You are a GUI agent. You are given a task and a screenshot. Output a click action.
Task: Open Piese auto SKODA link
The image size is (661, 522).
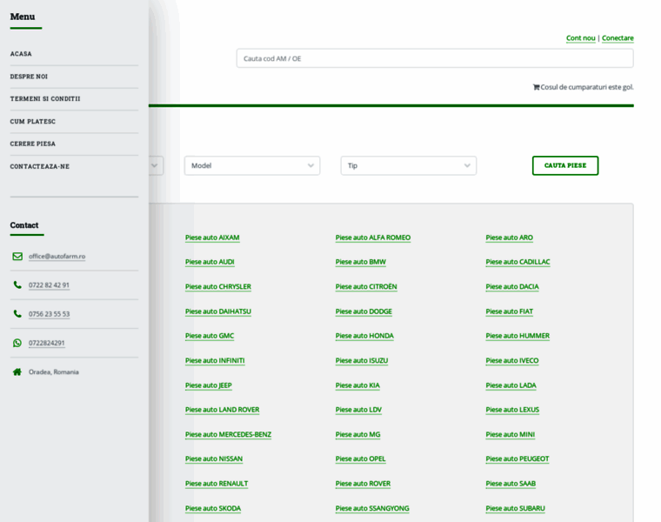[213, 509]
